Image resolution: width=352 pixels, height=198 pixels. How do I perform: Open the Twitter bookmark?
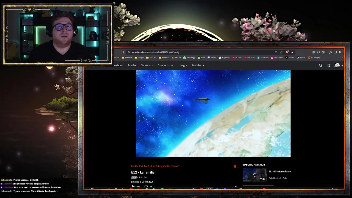(x=290, y=58)
